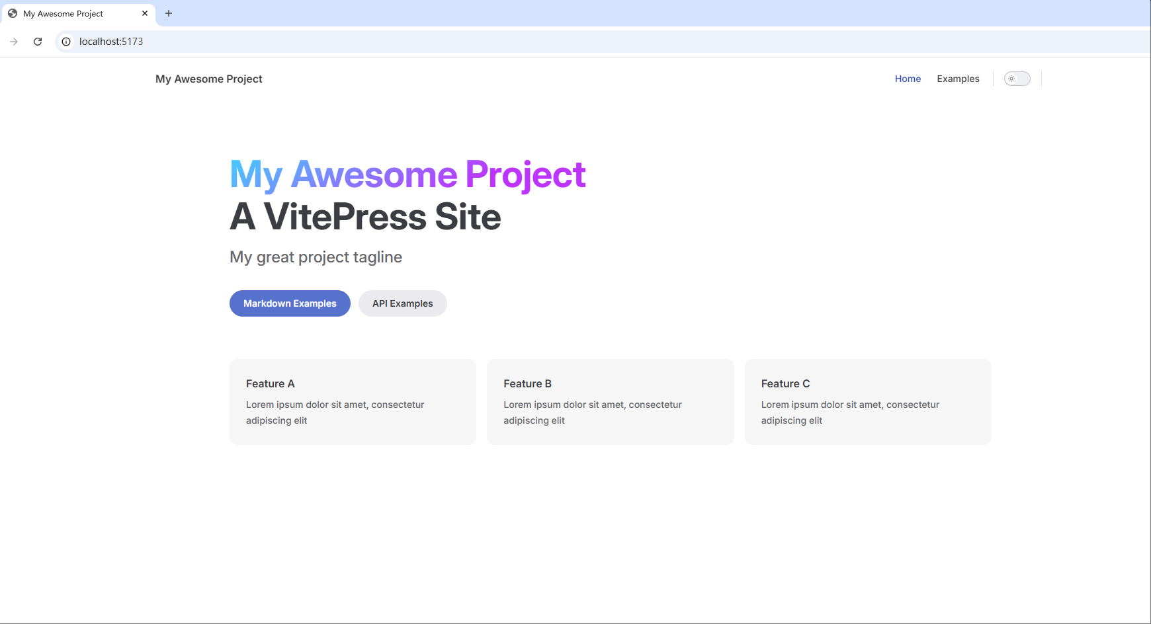This screenshot has width=1151, height=624.
Task: Open a new browser tab
Action: (169, 13)
